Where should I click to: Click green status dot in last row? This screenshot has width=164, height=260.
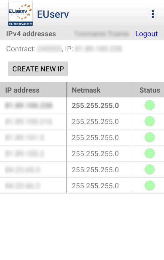pyautogui.click(x=150, y=186)
